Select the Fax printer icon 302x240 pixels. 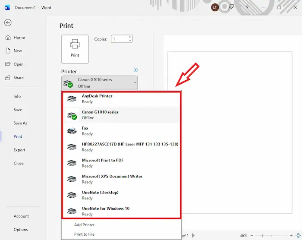point(72,131)
